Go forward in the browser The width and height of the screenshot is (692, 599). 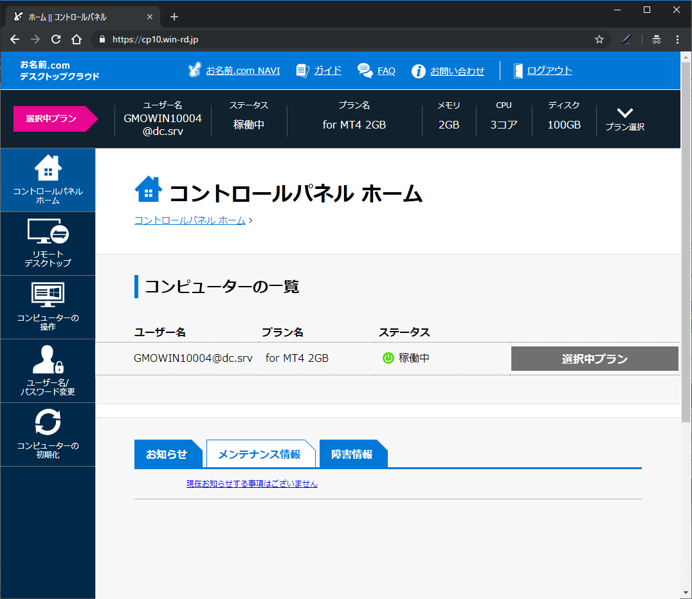(x=35, y=39)
